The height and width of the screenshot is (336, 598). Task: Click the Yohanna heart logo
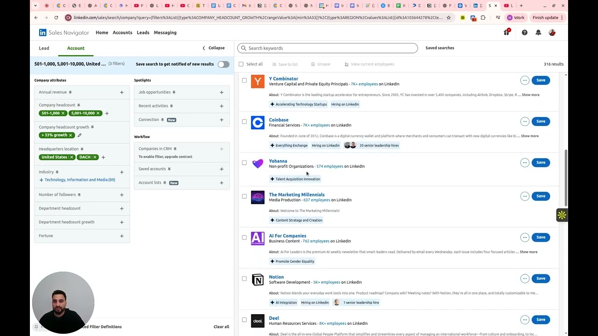pos(257,164)
